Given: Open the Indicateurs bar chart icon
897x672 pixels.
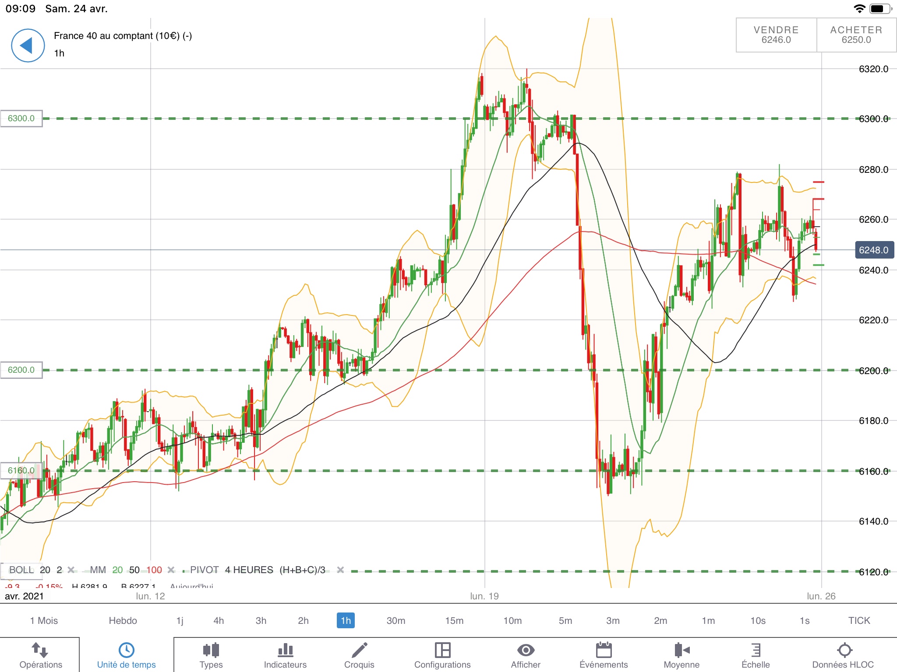Looking at the screenshot, I should (285, 650).
